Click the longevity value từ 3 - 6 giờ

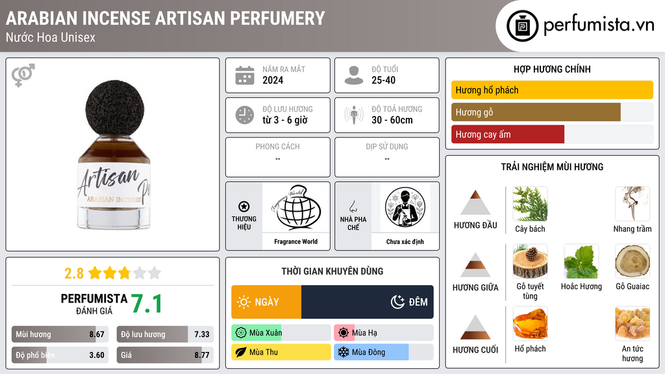[x=285, y=120]
